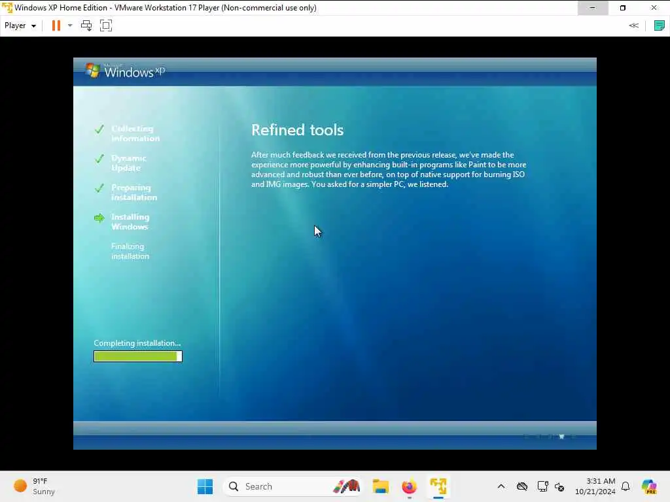Select the Installing Windows step
670x502 pixels.
[130, 222]
